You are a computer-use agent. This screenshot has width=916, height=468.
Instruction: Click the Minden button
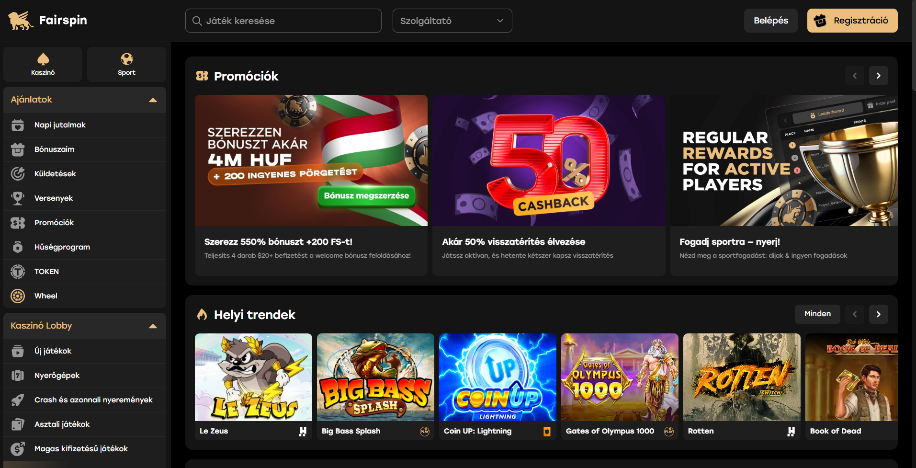817,314
